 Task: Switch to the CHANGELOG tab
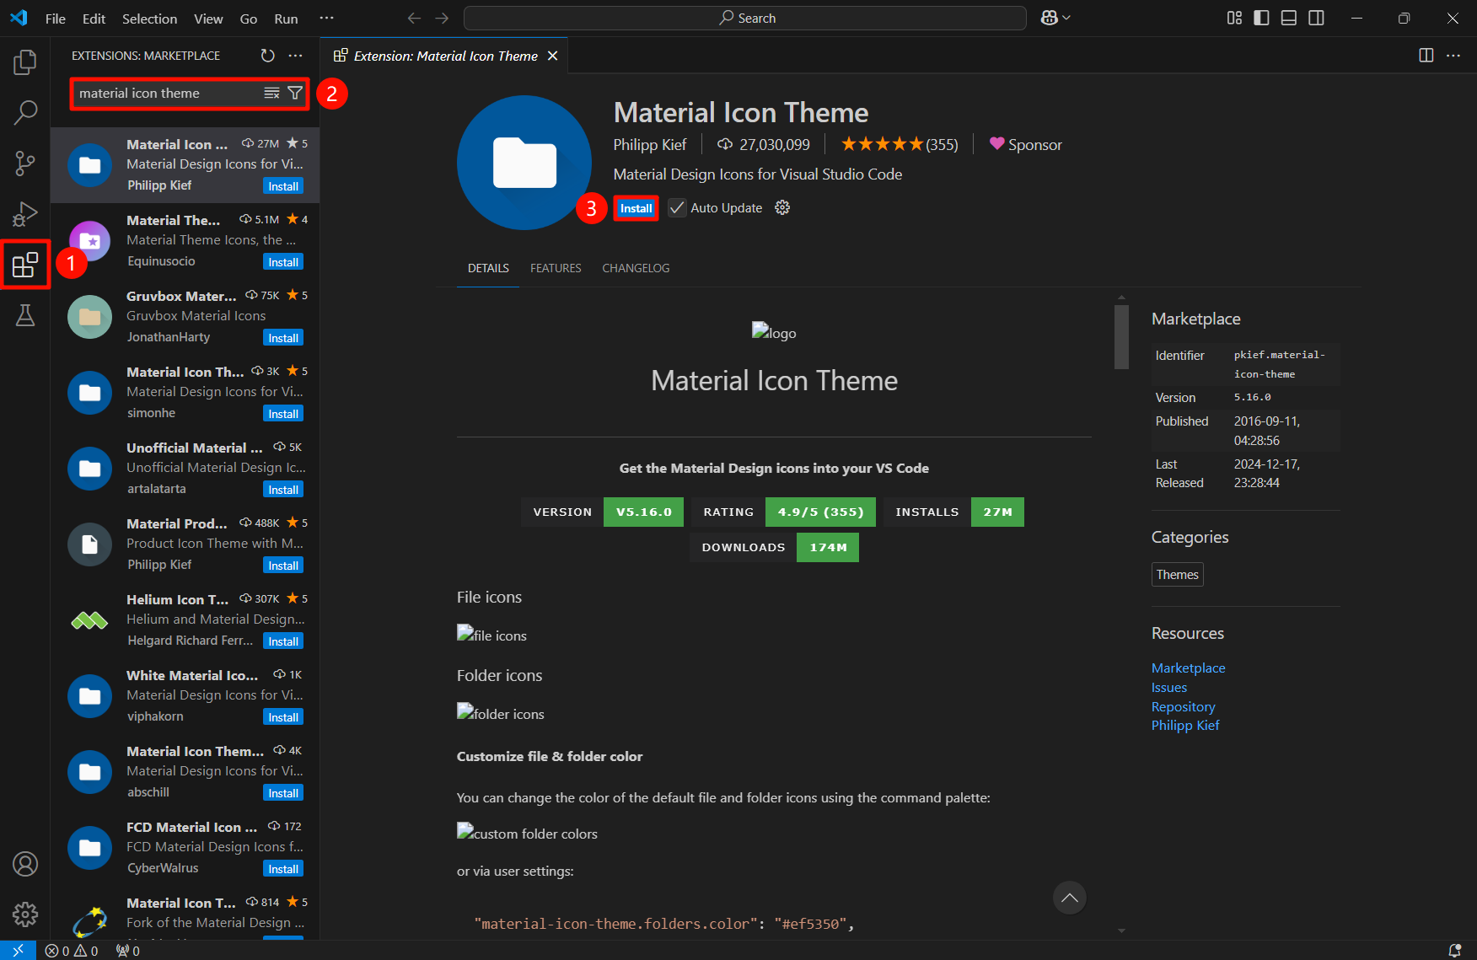636,268
